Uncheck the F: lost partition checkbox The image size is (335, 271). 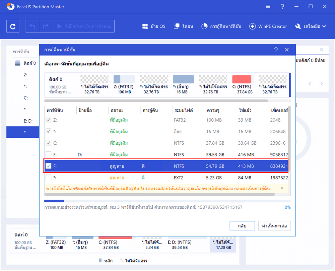tap(49, 166)
